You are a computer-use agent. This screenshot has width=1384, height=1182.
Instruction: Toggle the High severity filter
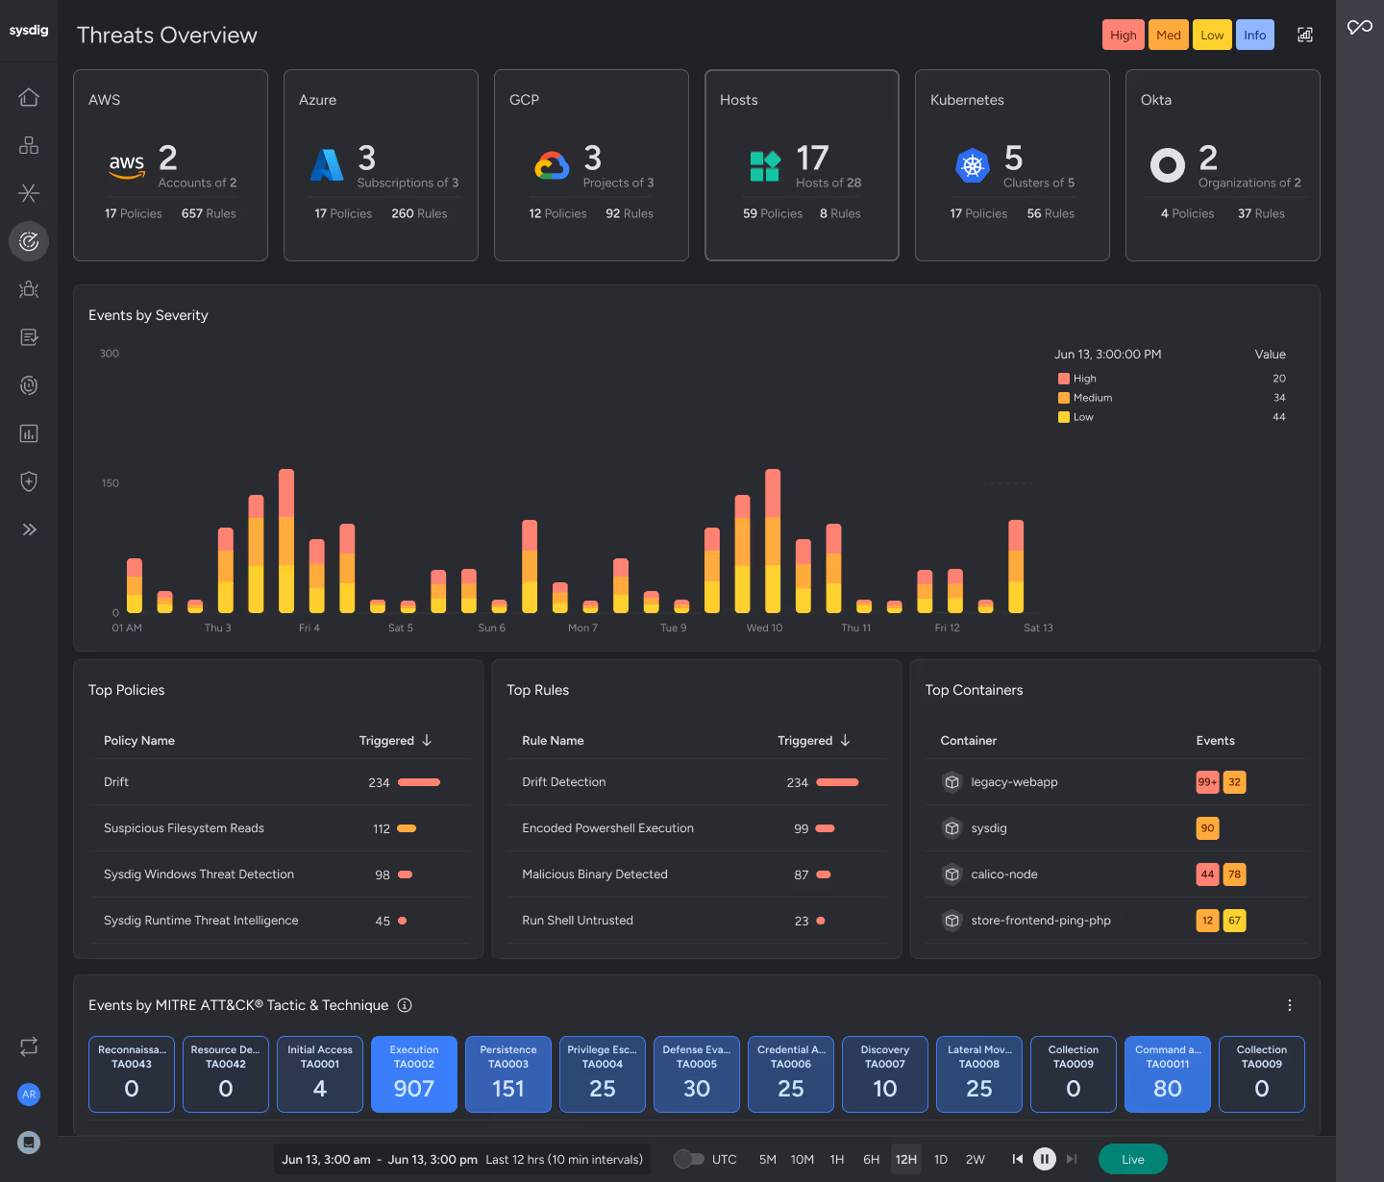click(1123, 35)
